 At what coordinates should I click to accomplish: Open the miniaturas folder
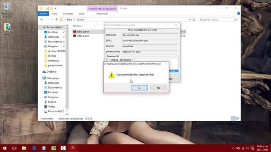54,61
